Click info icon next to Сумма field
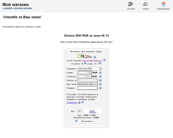 pyautogui.click(x=100, y=73)
